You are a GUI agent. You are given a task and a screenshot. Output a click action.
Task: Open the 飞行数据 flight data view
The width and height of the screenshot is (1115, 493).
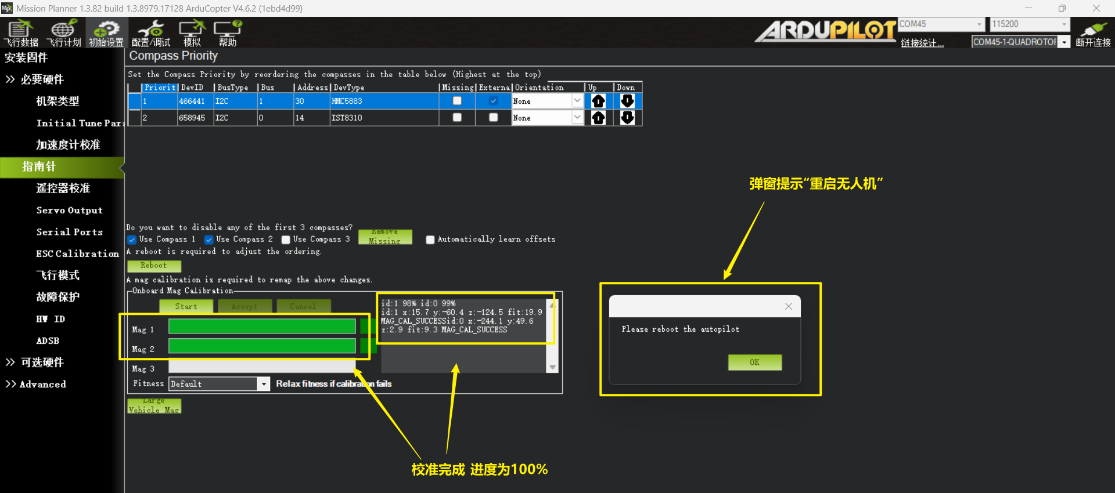click(21, 33)
